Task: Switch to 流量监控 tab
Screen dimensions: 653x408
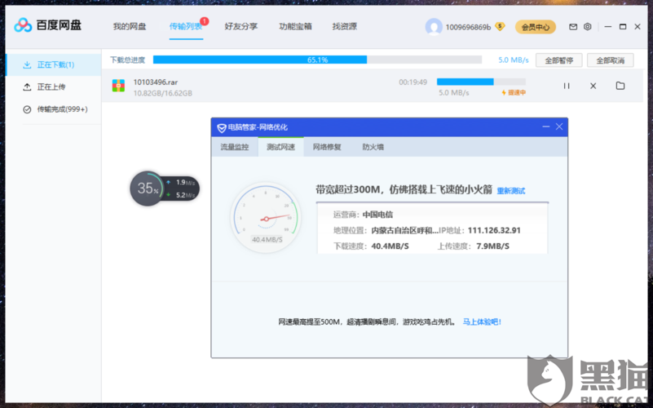Action: [235, 147]
